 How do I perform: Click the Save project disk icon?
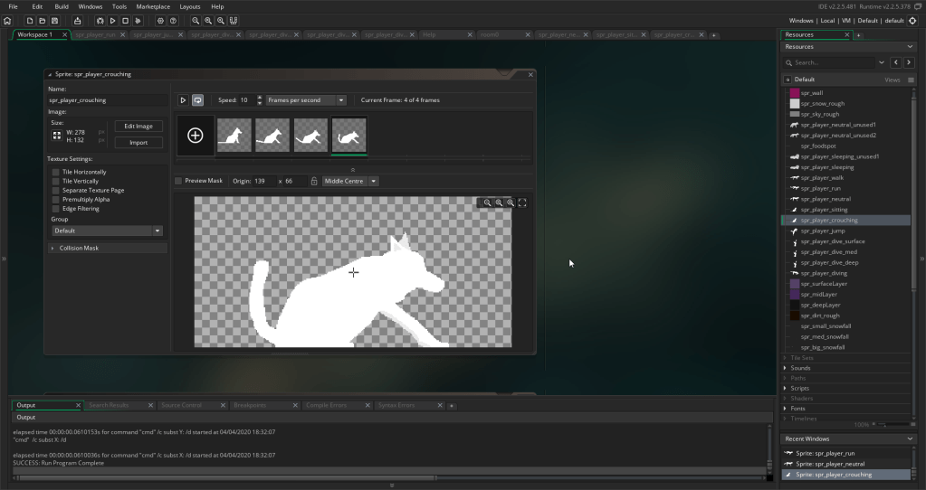[54, 20]
